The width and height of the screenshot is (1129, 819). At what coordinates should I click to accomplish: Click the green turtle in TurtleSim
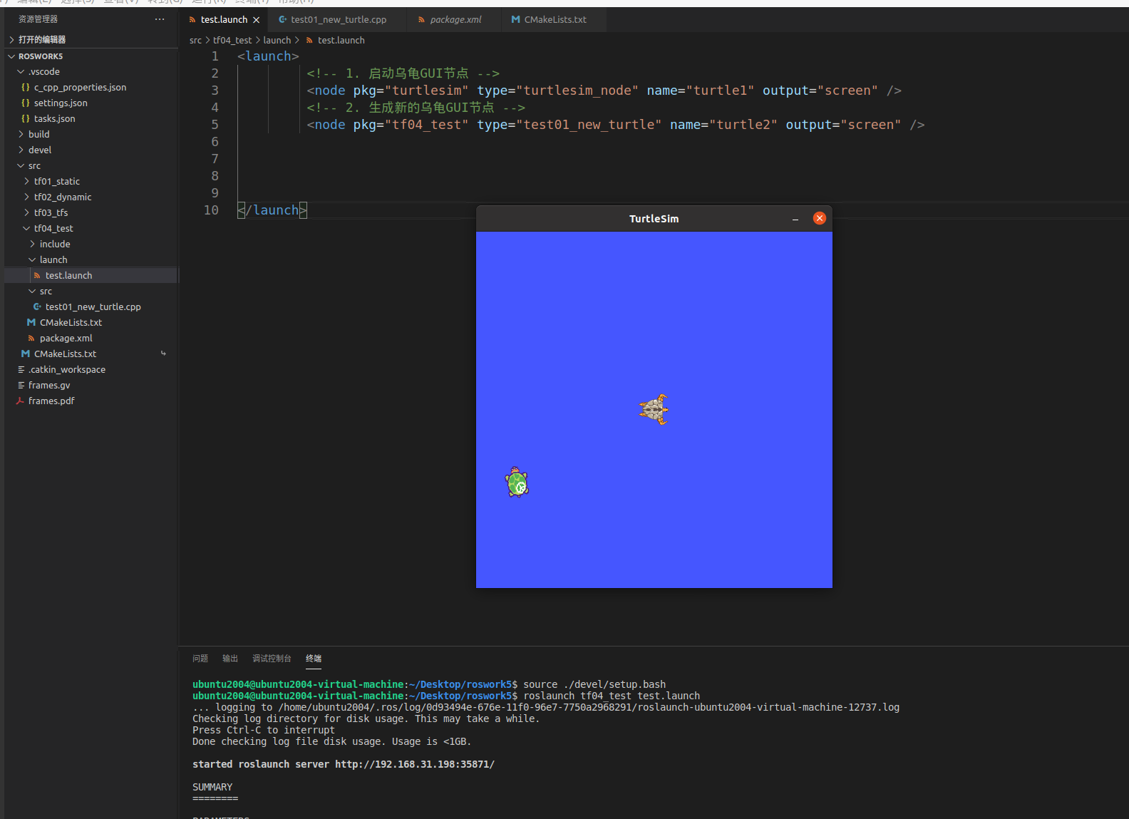[517, 483]
